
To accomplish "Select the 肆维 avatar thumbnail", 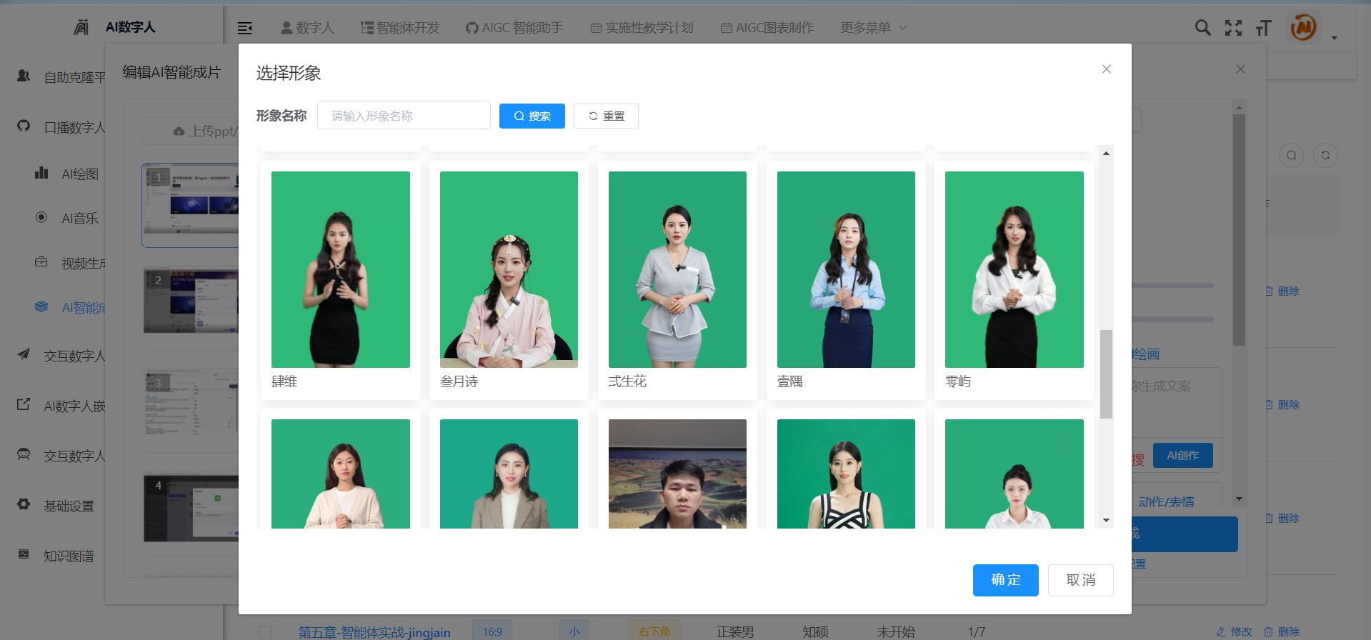I will [341, 270].
